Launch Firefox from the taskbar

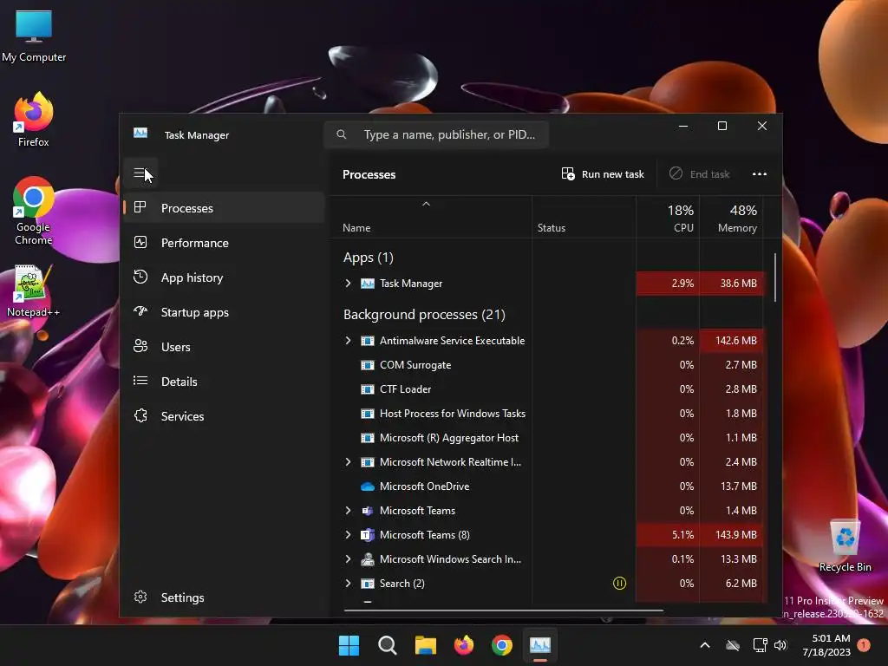(464, 645)
